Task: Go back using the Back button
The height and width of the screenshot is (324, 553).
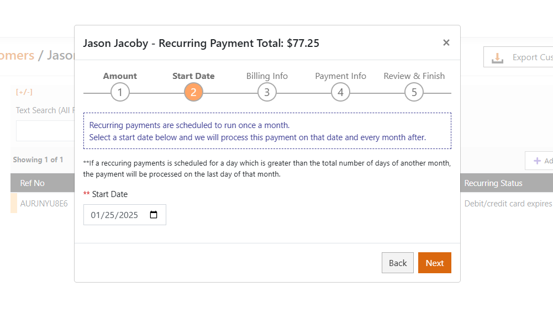Action: 397,263
